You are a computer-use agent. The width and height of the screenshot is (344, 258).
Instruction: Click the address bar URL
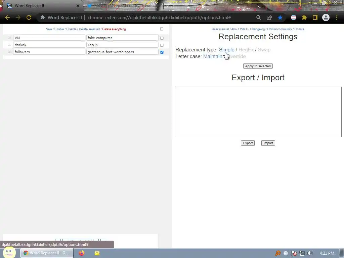point(159,17)
